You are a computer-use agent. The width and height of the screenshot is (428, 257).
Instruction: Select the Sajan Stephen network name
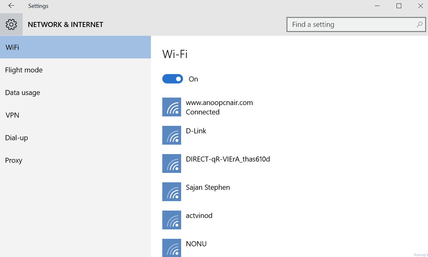click(208, 188)
